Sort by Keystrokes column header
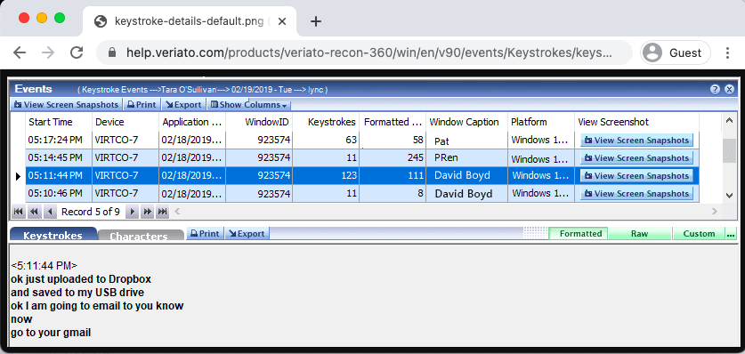Image resolution: width=745 pixels, height=354 pixels. coord(326,122)
